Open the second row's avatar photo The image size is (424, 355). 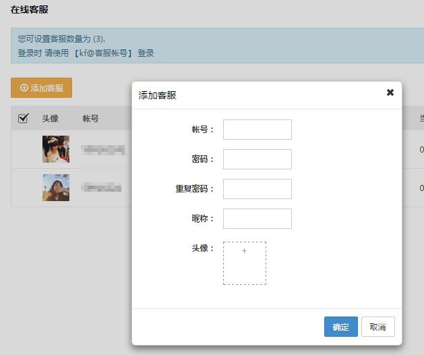[x=56, y=188]
